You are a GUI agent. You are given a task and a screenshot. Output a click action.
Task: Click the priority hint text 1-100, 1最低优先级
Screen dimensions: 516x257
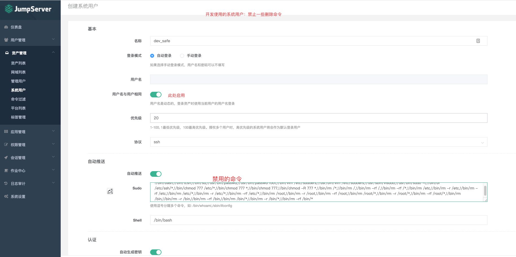pos(225,128)
